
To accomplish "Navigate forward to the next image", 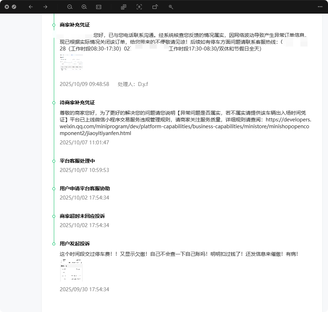I will tap(44, 7).
